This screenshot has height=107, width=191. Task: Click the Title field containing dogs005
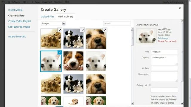[x=164, y=52]
